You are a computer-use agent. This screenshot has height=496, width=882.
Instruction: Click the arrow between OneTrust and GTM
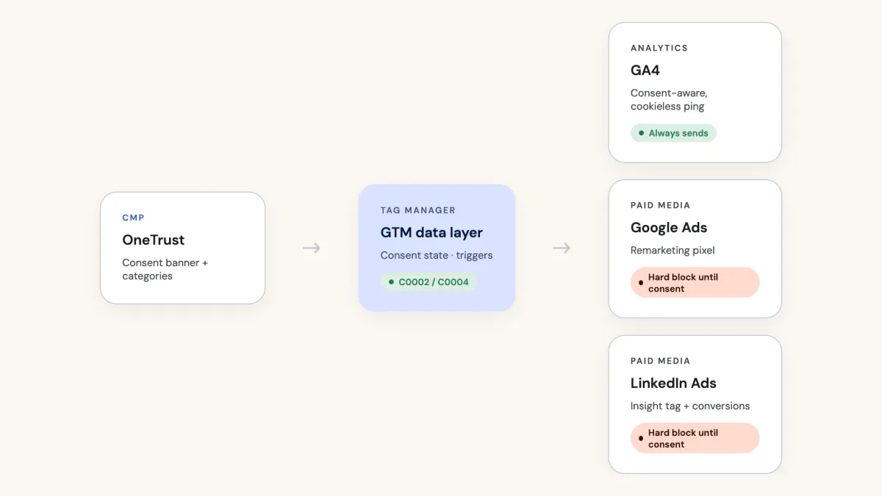(x=312, y=248)
